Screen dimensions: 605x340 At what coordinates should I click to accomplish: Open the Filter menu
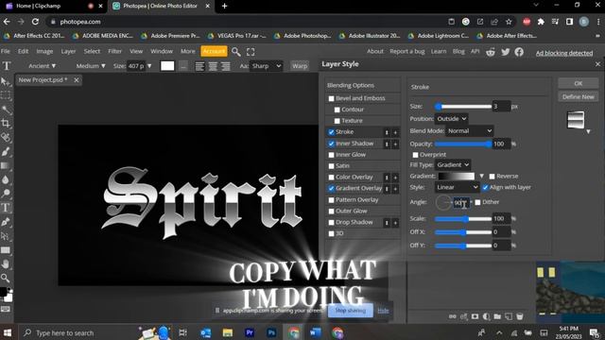[114, 51]
